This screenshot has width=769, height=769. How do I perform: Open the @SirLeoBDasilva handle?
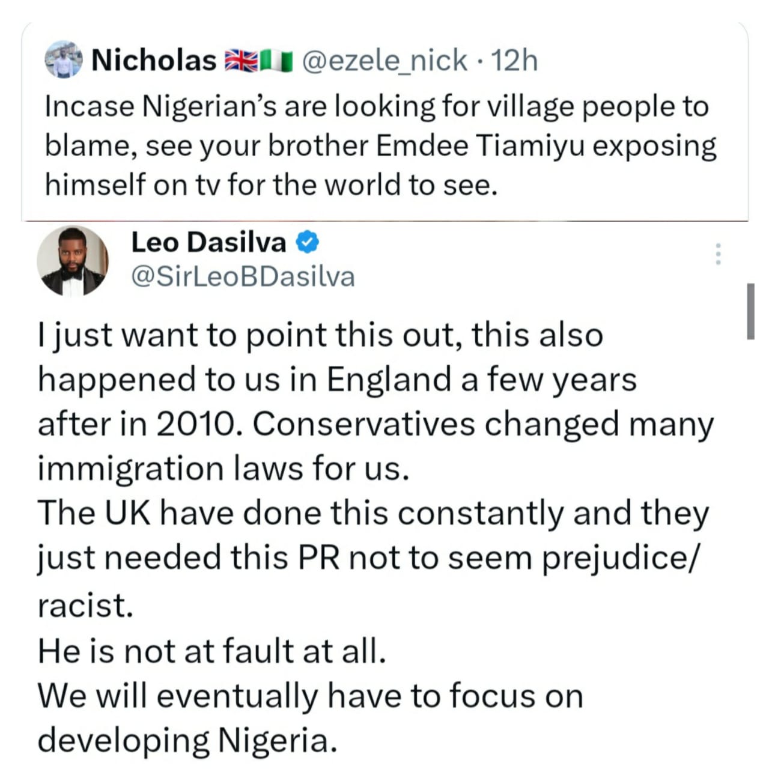pyautogui.click(x=243, y=277)
